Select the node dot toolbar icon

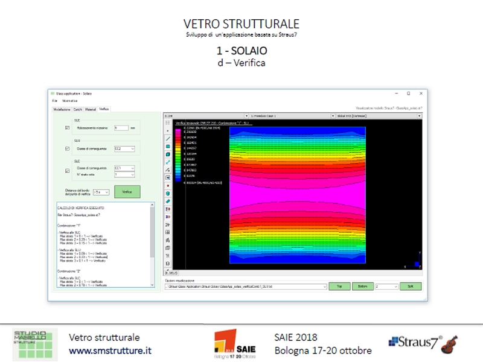pyautogui.click(x=167, y=130)
